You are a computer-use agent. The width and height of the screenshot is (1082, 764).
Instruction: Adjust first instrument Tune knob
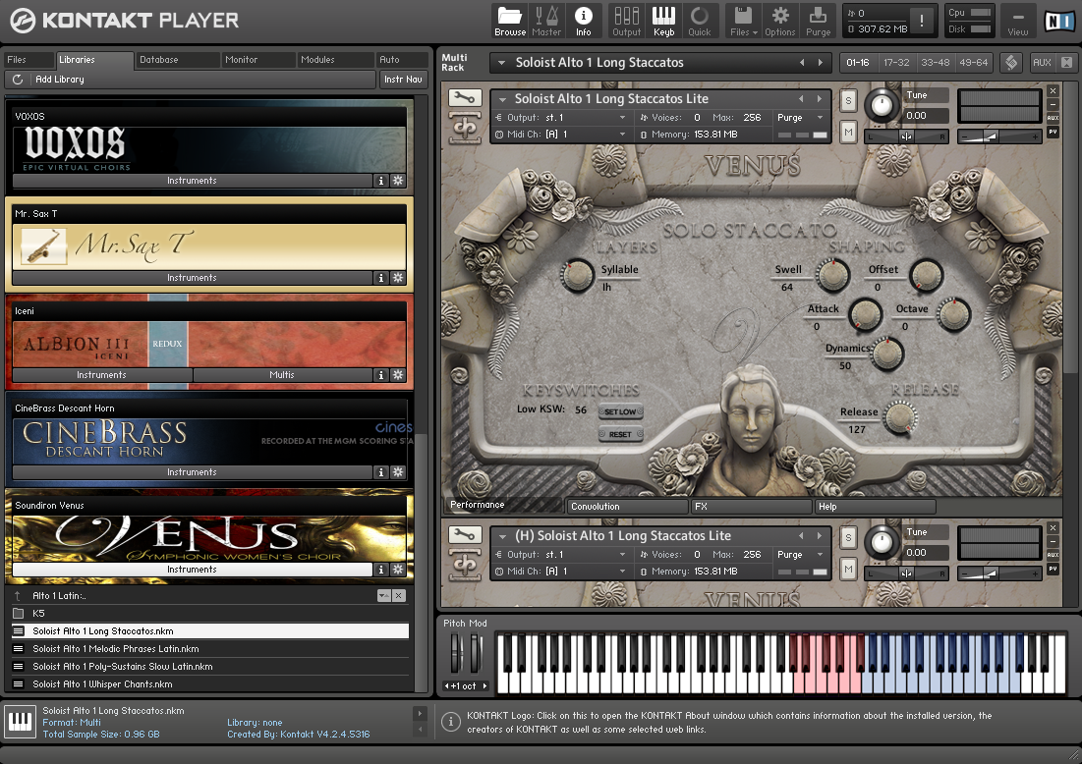click(882, 105)
